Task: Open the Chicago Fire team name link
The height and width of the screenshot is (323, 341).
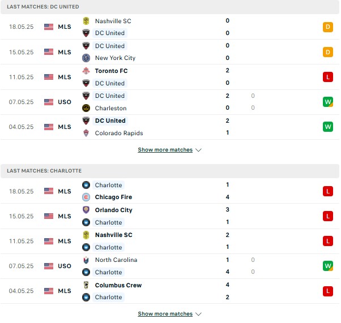Action: [113, 197]
